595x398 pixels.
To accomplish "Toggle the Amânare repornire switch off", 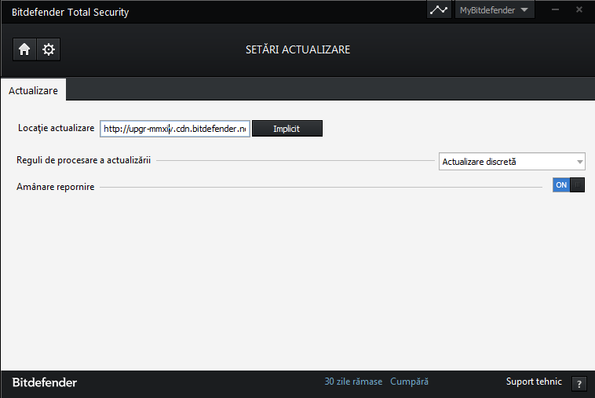I will (x=568, y=185).
